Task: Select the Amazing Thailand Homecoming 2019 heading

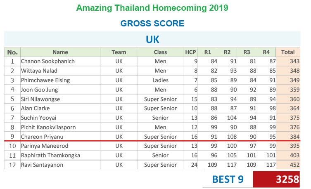Action: coord(152,8)
